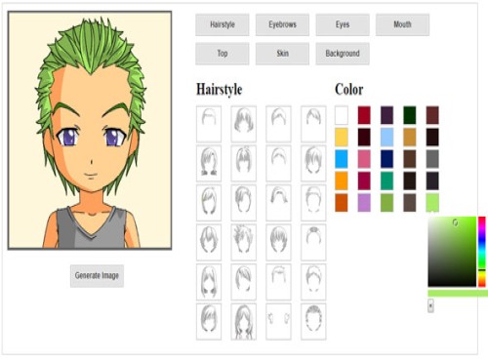The height and width of the screenshot is (361, 488).
Task: Pick the third hairstyle in the top row
Action: tap(278, 124)
